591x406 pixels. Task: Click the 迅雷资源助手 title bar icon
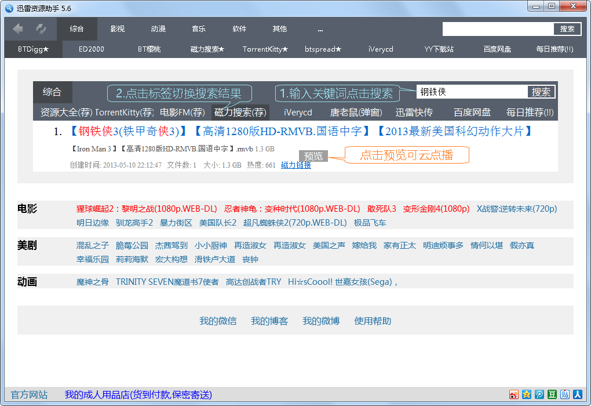click(9, 8)
